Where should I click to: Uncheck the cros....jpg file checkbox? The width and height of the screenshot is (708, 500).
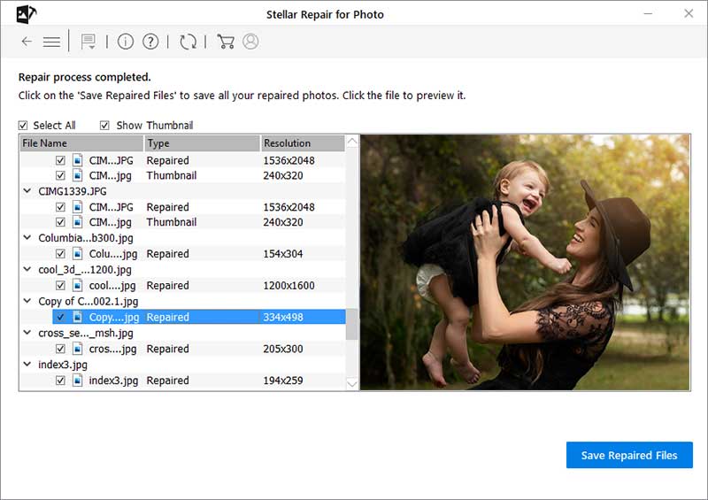[60, 349]
